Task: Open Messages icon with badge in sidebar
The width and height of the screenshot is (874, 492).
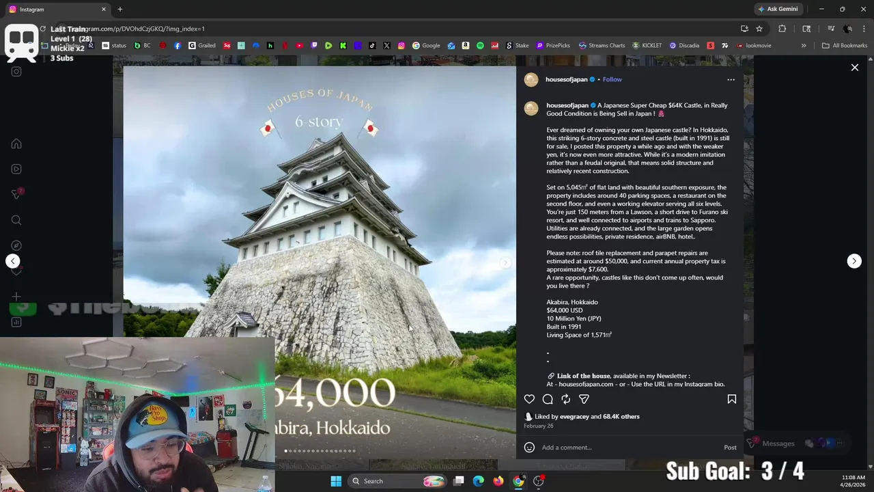Action: (16, 195)
